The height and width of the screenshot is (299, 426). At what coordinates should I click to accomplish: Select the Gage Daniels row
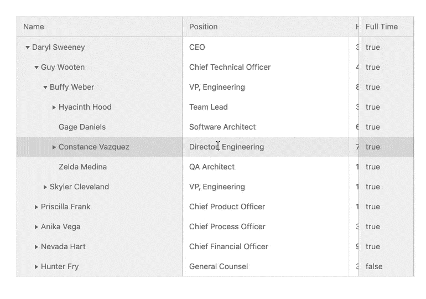(x=82, y=127)
